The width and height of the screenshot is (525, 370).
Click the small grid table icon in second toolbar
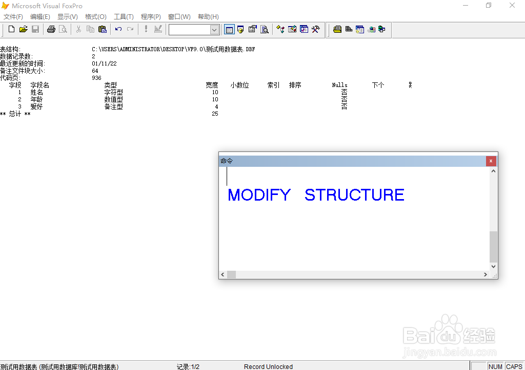point(349,29)
